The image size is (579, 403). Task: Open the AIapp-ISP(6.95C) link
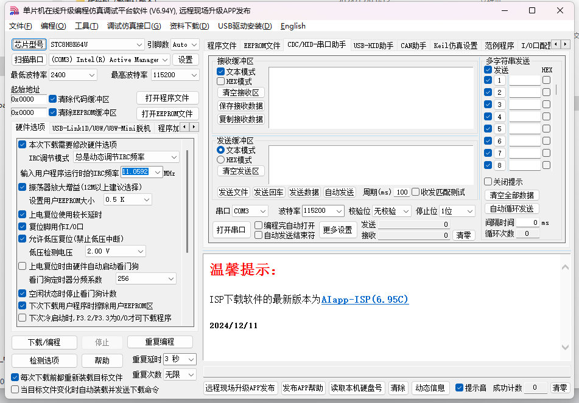(365, 300)
